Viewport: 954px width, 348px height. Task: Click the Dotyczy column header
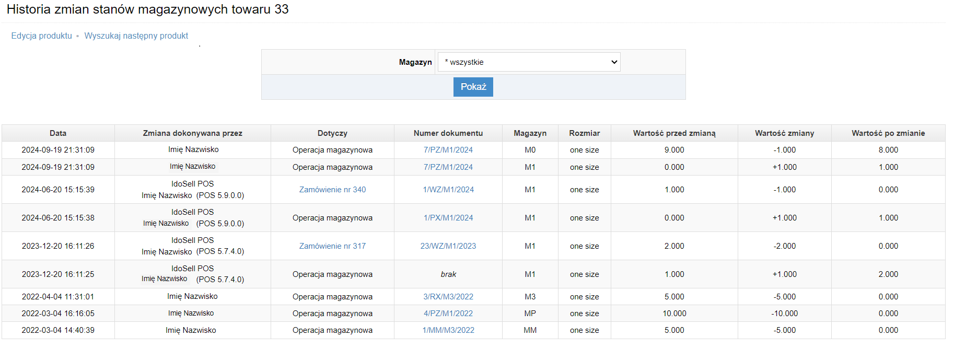(x=332, y=133)
